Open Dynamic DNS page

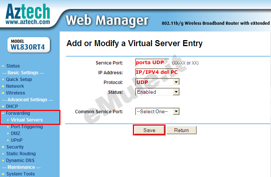click(20, 160)
